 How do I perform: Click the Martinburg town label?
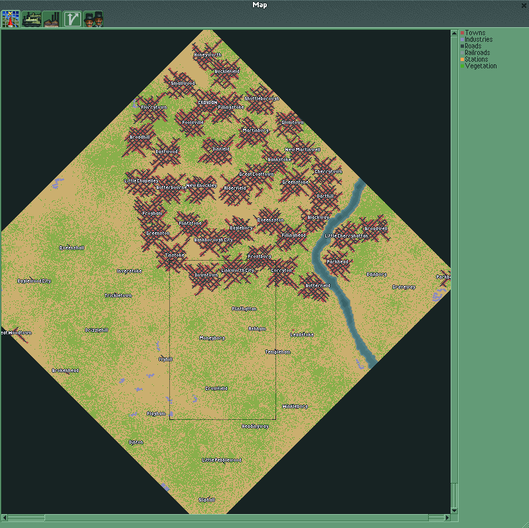(x=256, y=130)
